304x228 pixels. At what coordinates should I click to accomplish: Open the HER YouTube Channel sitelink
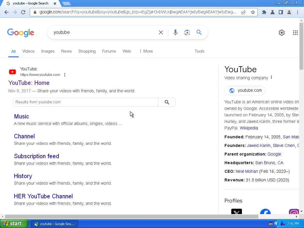pos(43,196)
